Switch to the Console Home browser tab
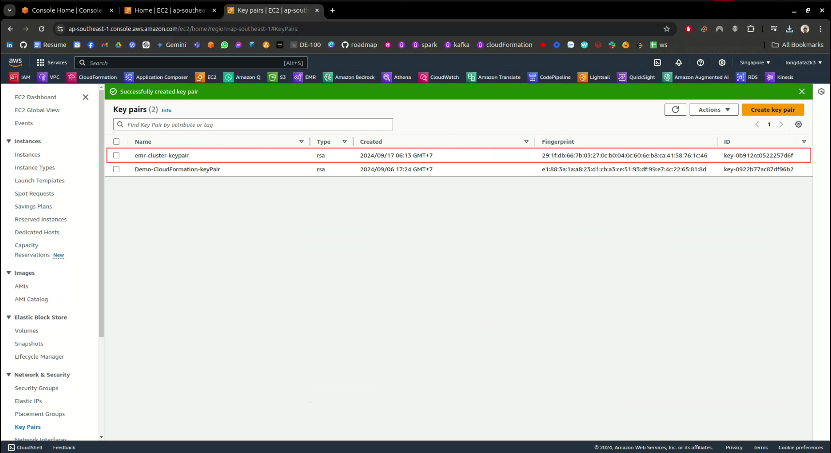The width and height of the screenshot is (831, 453). 66,10
